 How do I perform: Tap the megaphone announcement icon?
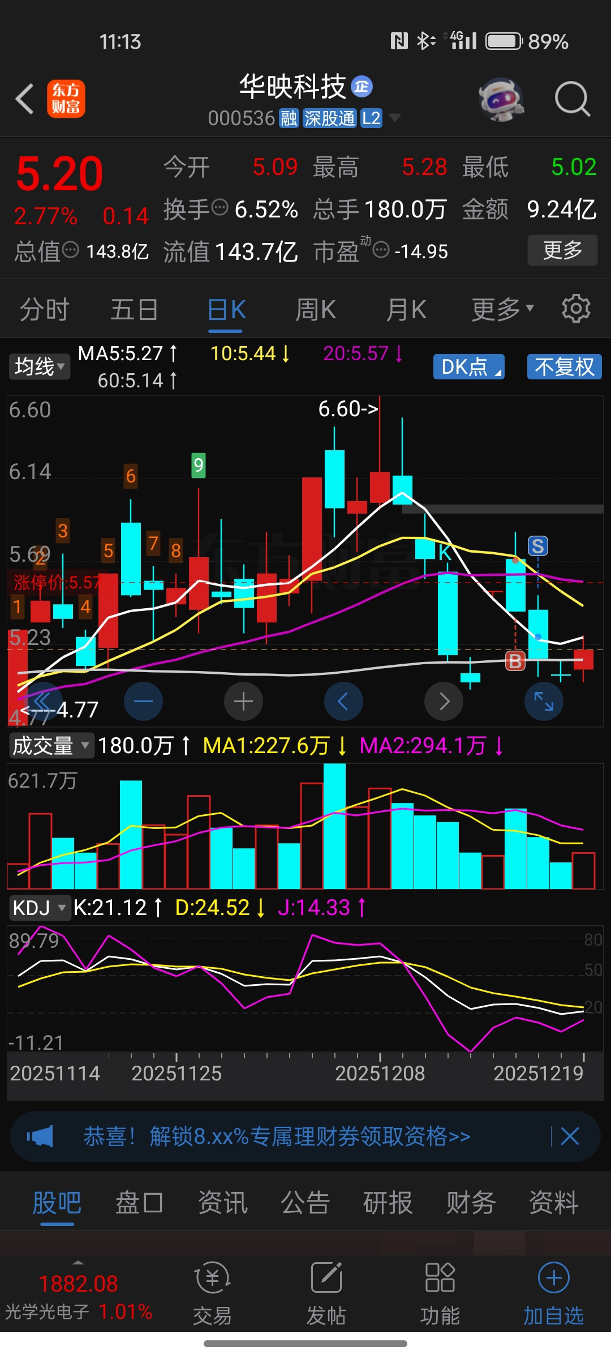(40, 1136)
